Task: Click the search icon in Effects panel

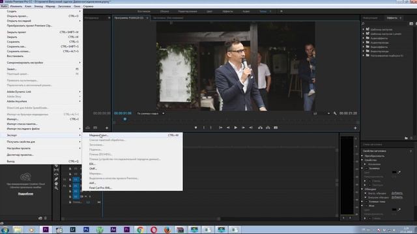Action: (363, 23)
